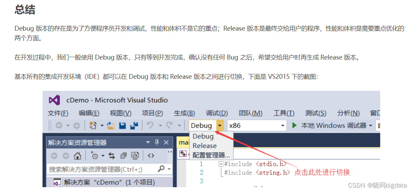
Task: Click Solution Explorer Forward arrow icon
Action: 66,156
